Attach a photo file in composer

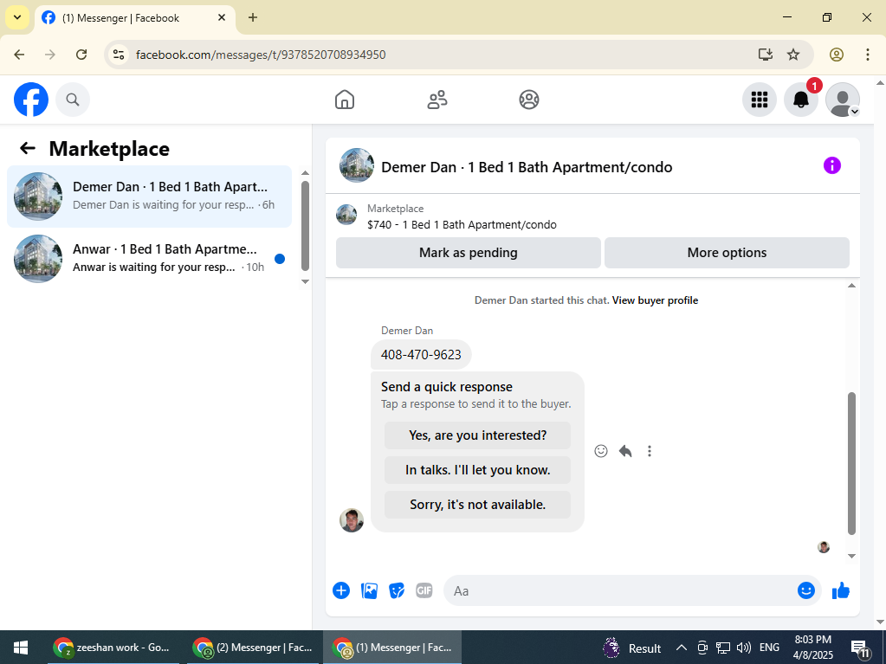pyautogui.click(x=369, y=590)
